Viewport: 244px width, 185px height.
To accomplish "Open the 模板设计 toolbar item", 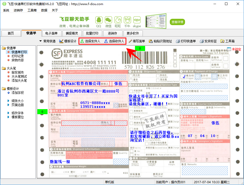I will click(68, 41).
